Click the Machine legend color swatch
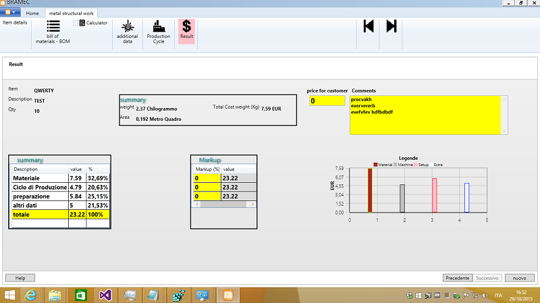 [396, 165]
